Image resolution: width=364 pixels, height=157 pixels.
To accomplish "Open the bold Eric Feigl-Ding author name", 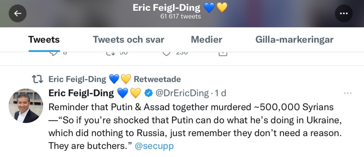I will pos(81,93).
